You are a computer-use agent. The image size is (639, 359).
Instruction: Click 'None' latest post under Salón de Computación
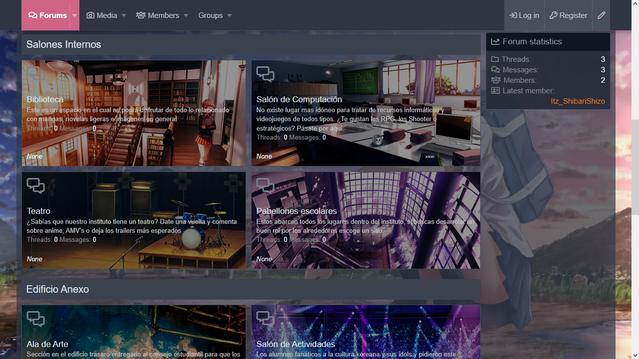264,156
